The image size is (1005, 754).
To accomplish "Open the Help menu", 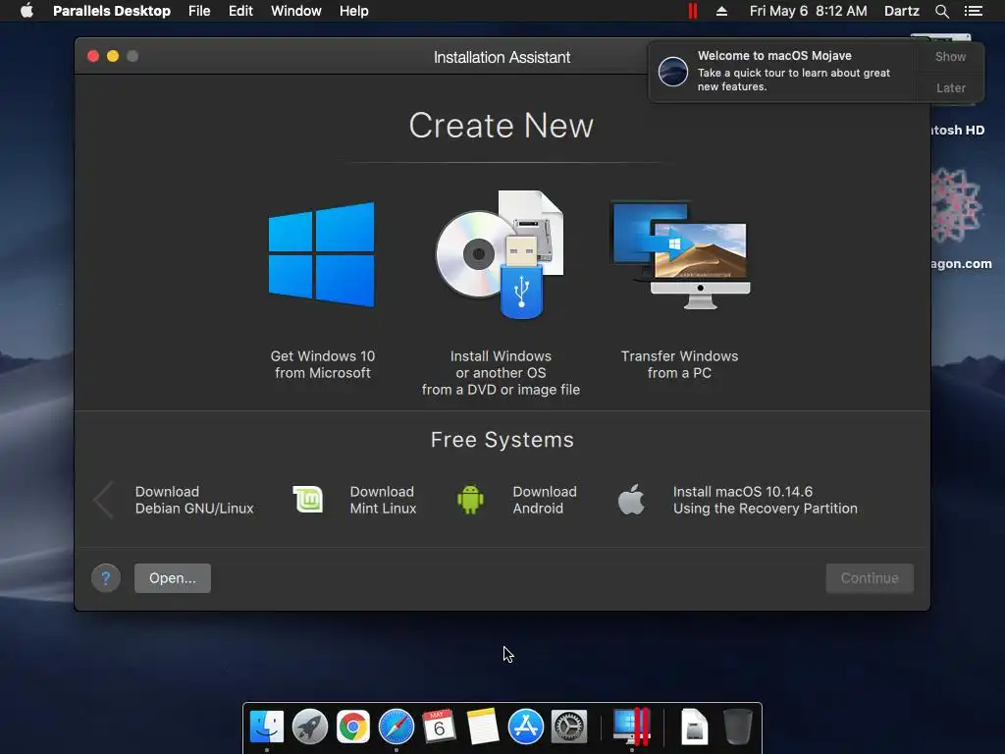I will pos(353,11).
